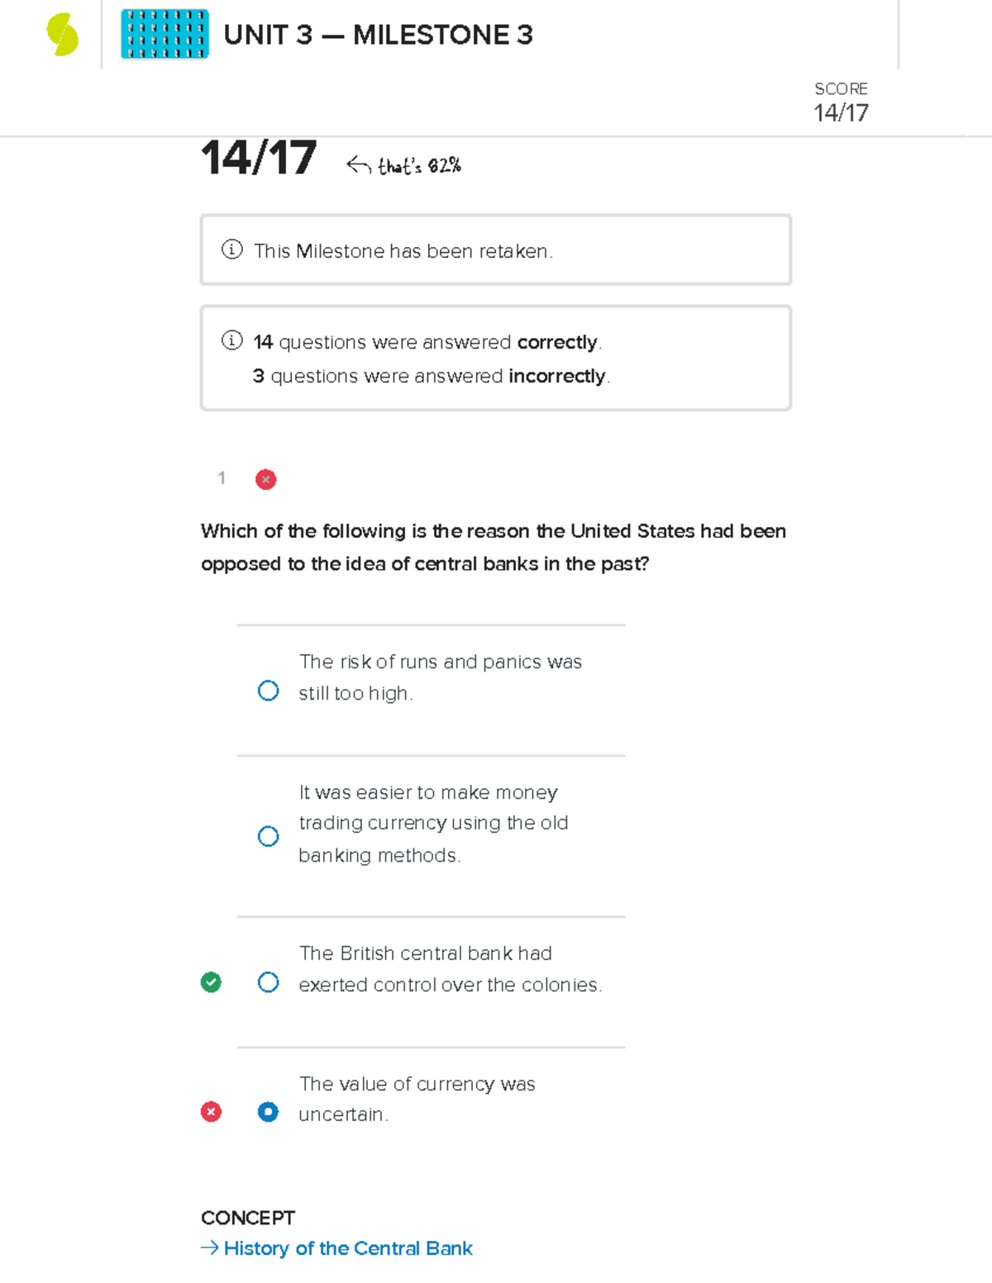
Task: Click the red incorrect icon beside question 1
Action: [x=265, y=479]
